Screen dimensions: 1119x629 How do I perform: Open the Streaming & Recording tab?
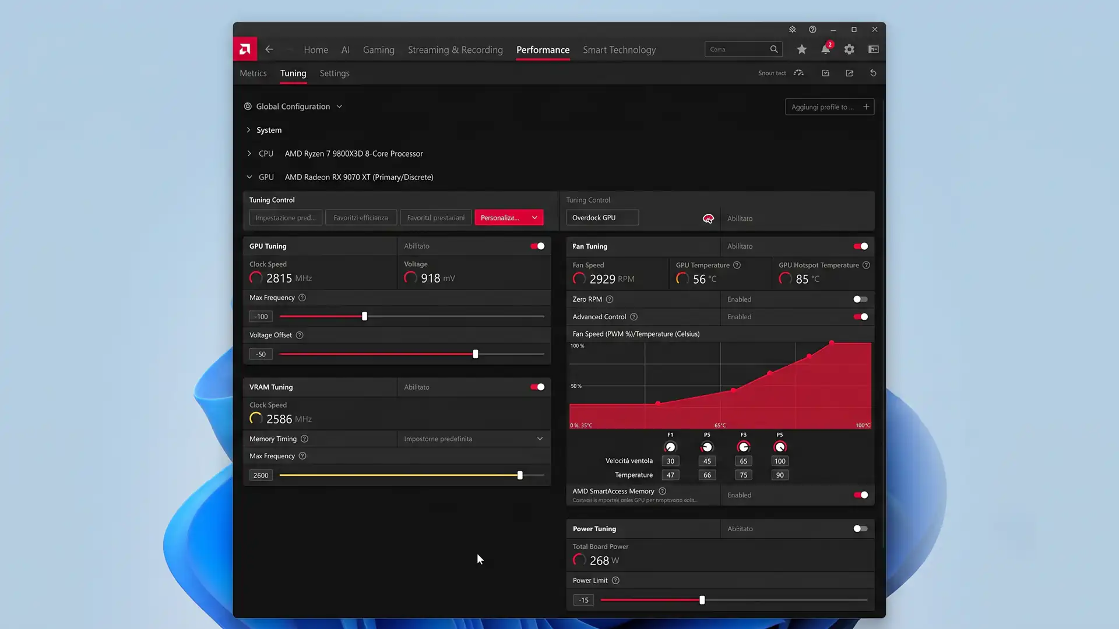click(x=455, y=50)
